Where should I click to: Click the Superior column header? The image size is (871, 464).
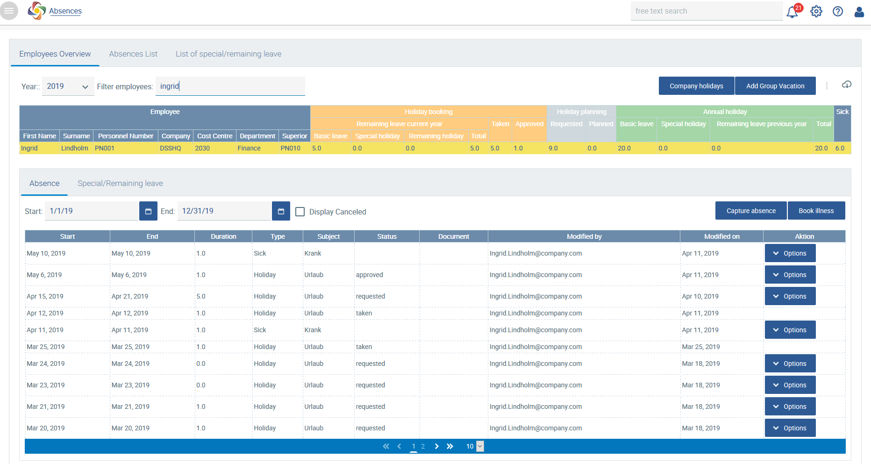click(294, 136)
